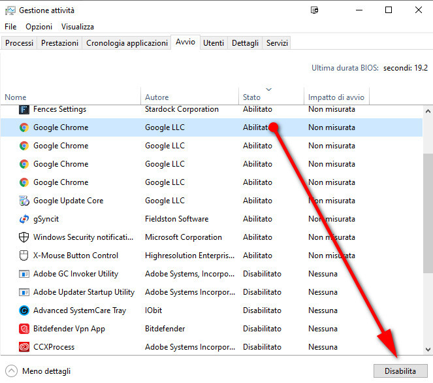Select Adobe GC Invoker Utility entry
The width and height of the screenshot is (433, 383).
point(76,274)
